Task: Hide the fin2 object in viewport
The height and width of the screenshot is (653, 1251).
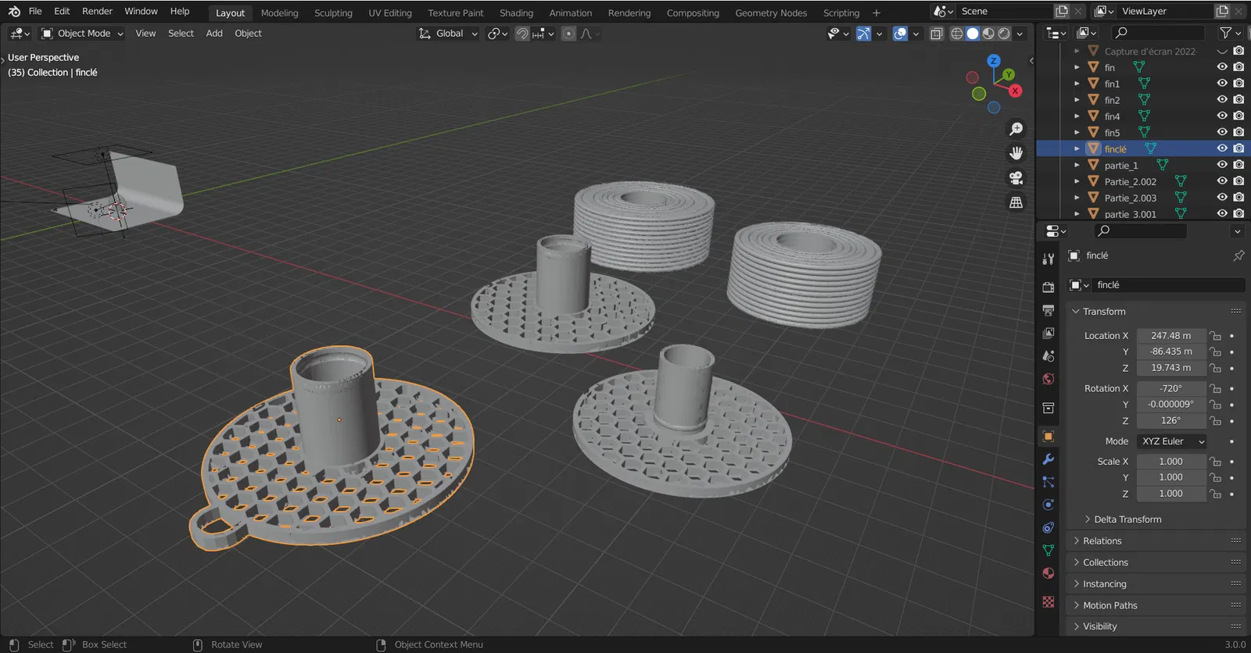Action: tap(1222, 100)
